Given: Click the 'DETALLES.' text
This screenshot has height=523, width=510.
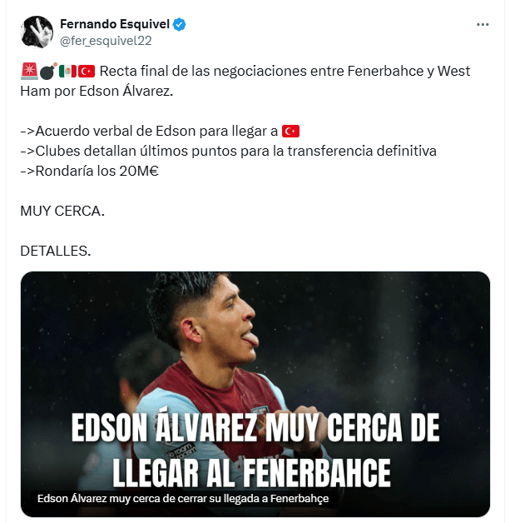Looking at the screenshot, I should [x=56, y=252].
